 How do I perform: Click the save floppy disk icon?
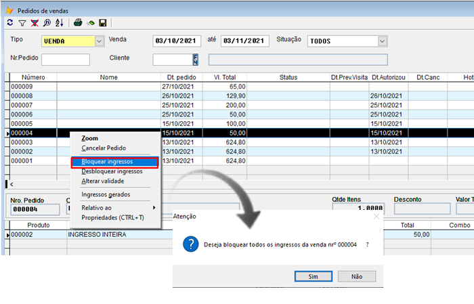pyautogui.click(x=102, y=23)
